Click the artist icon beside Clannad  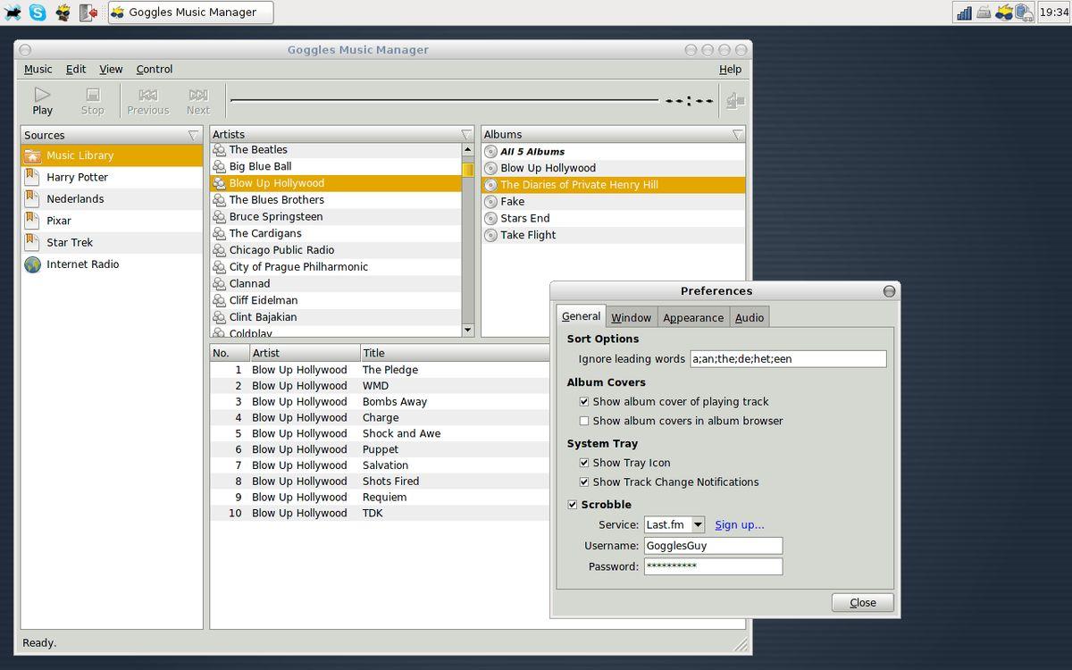coord(220,283)
